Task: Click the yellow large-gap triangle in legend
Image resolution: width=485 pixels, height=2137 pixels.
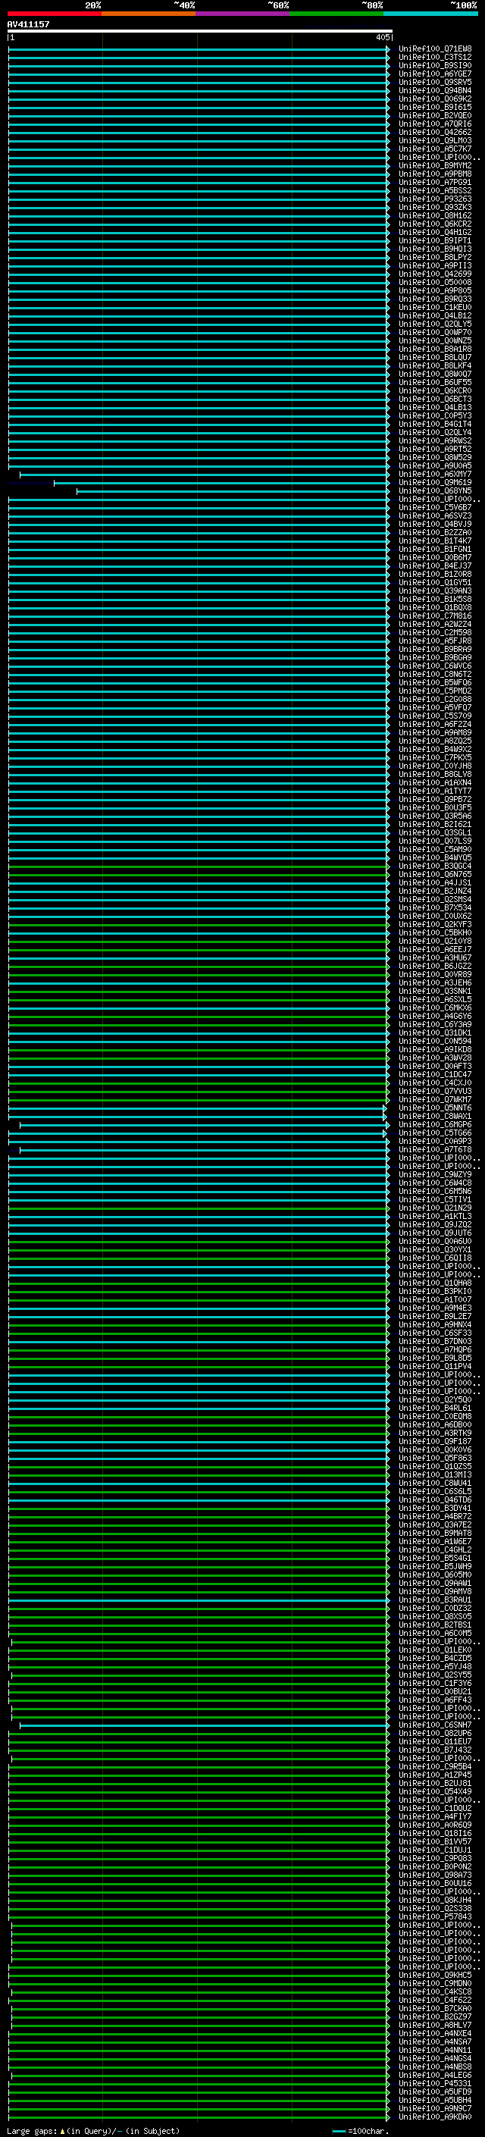Action: (x=62, y=2131)
